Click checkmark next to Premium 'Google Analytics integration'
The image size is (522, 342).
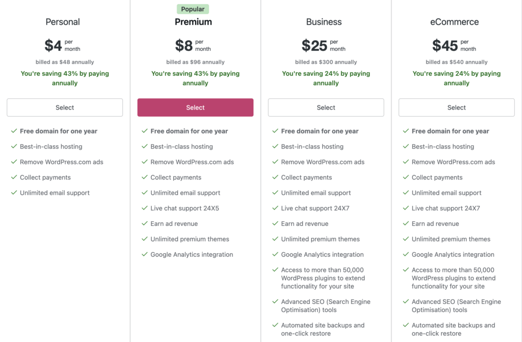pyautogui.click(x=144, y=254)
